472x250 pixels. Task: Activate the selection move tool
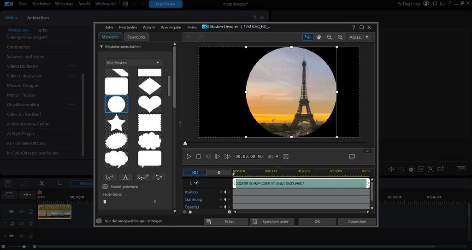(x=307, y=37)
